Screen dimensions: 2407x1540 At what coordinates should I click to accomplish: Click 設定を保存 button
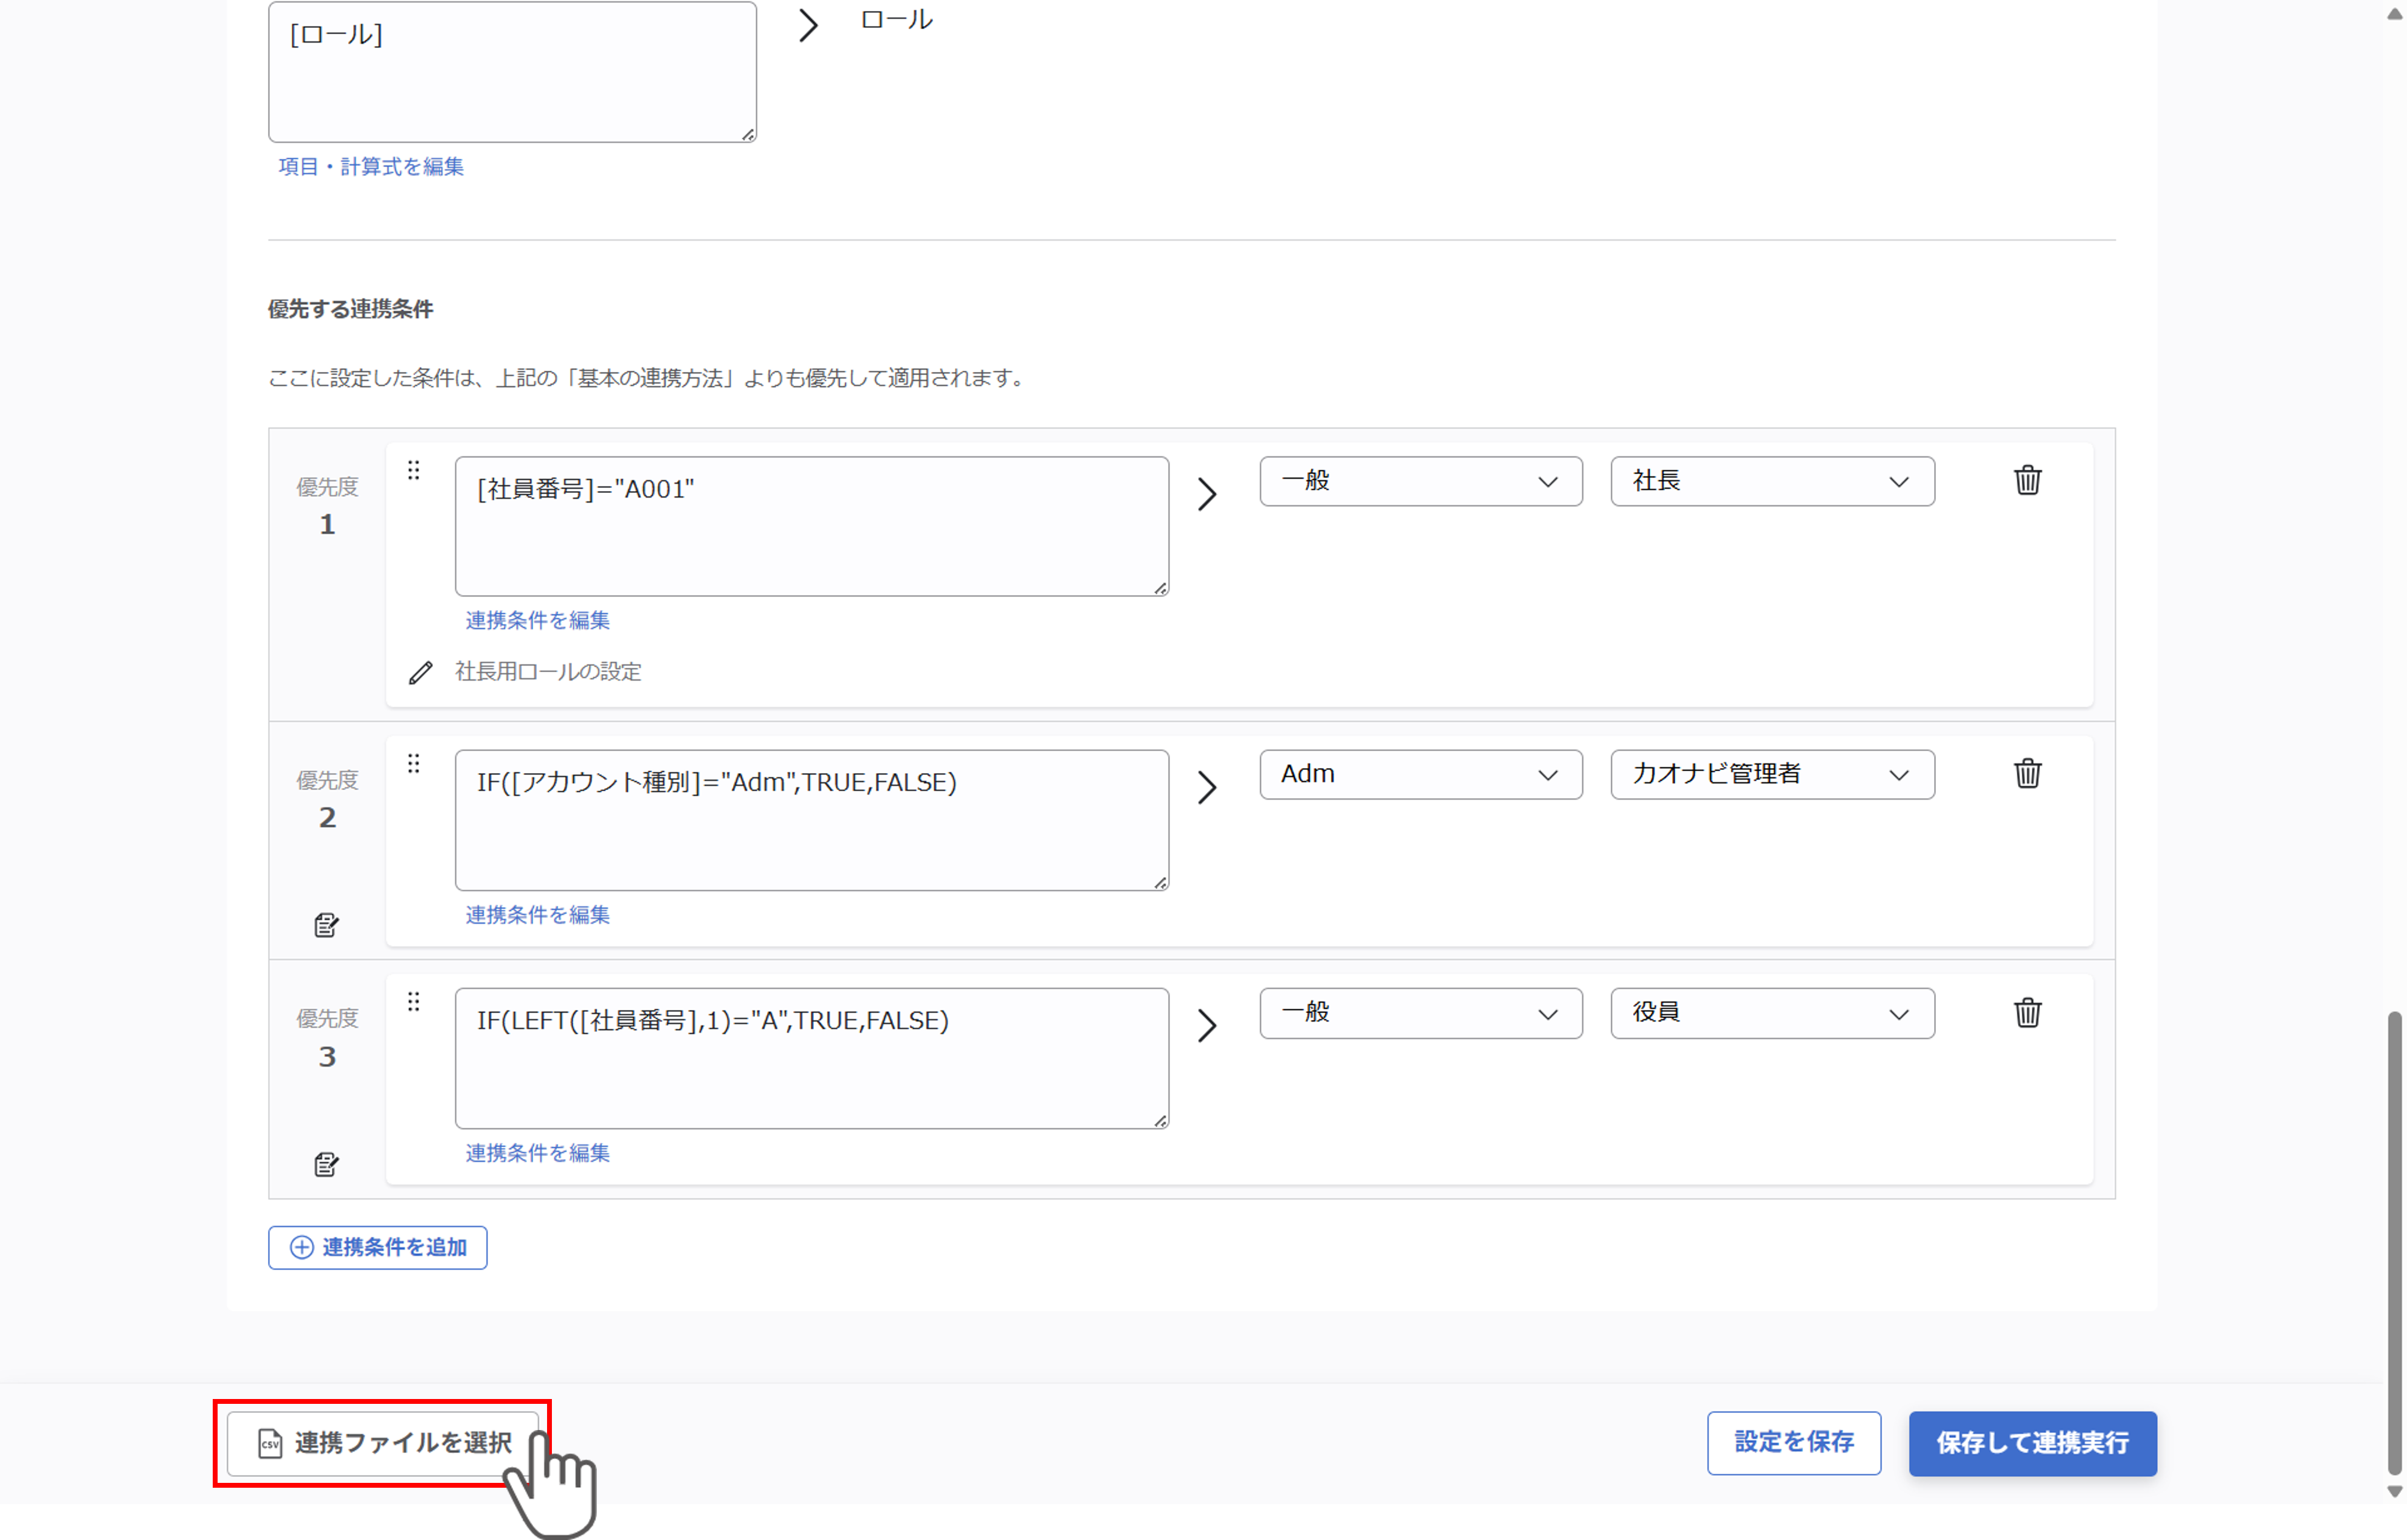pyautogui.click(x=1794, y=1443)
